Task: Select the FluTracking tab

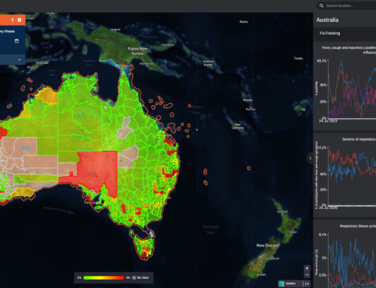Action: (329, 33)
